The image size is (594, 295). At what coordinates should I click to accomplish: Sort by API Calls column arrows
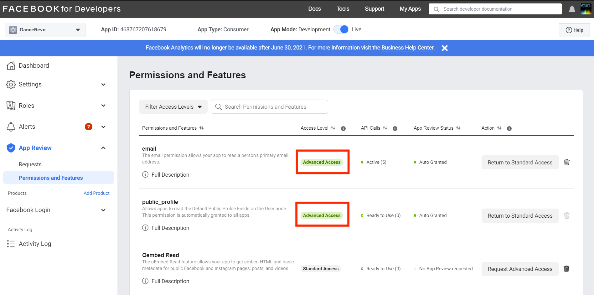coord(385,128)
